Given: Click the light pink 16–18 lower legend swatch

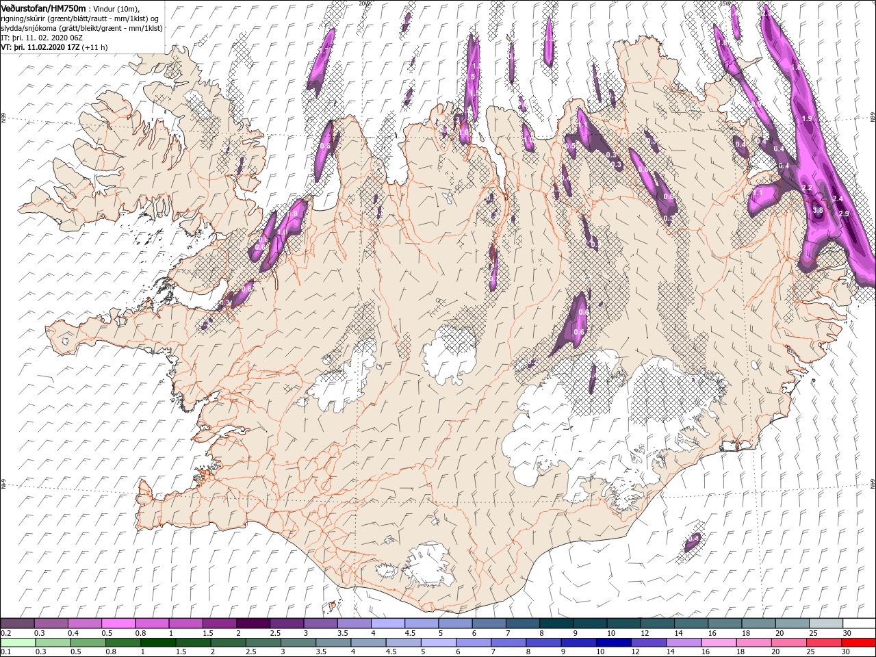Looking at the screenshot, I should (x=719, y=643).
